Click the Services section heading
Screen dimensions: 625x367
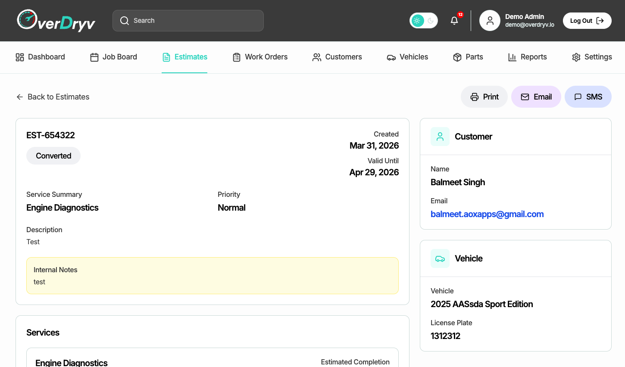pos(43,333)
